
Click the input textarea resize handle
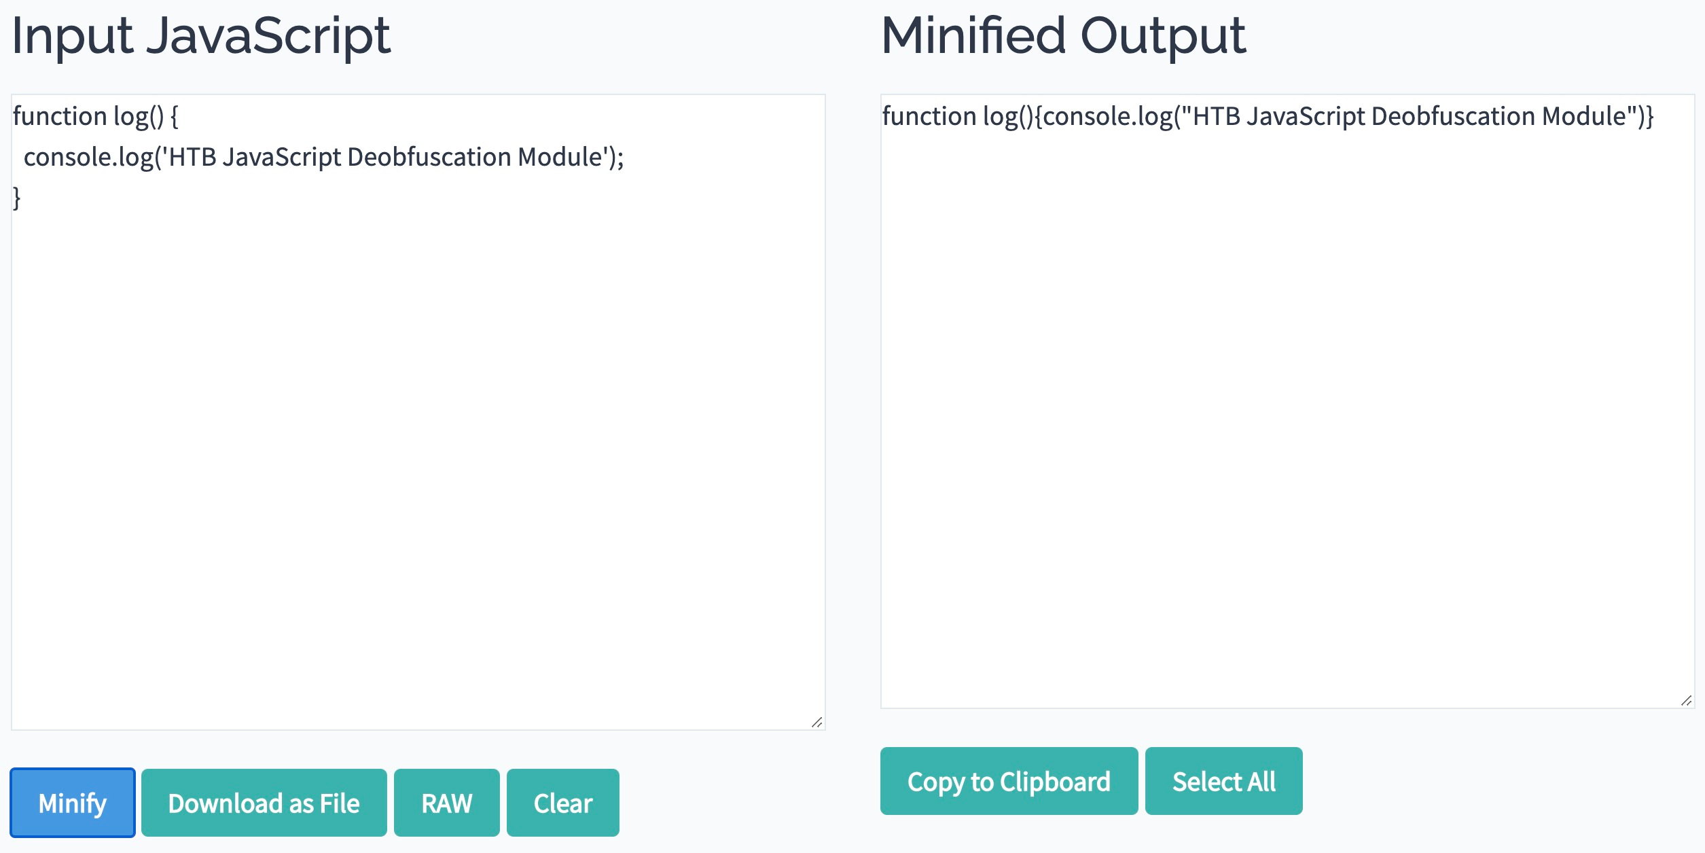[817, 722]
